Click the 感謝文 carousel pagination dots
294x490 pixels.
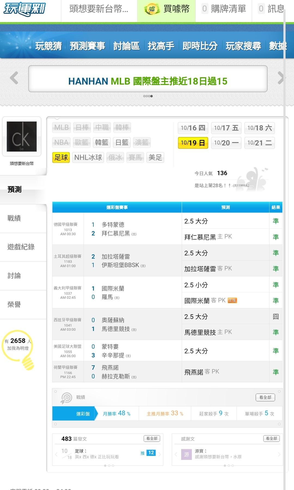tap(229, 466)
